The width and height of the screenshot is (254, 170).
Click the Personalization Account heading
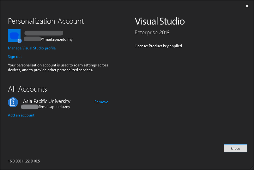point(46,21)
